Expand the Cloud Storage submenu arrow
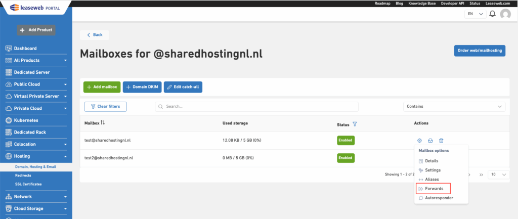 65,209
